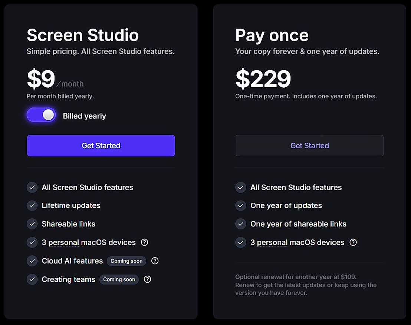The height and width of the screenshot is (325, 411).
Task: Click Coming soon badge next to Cloud AI features
Action: pos(126,261)
